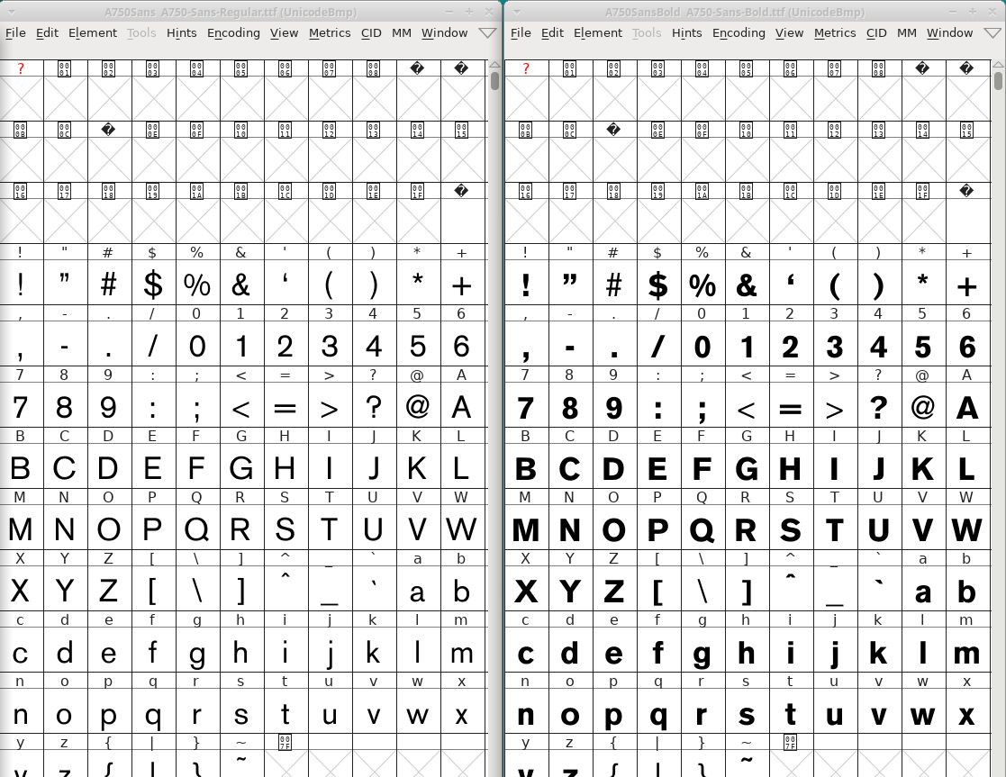Open MM menu in A750Sans Regular window
This screenshot has width=1006, height=777.
[x=402, y=32]
